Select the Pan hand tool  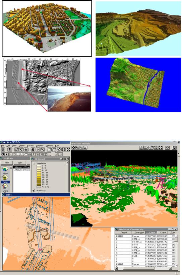26,154
